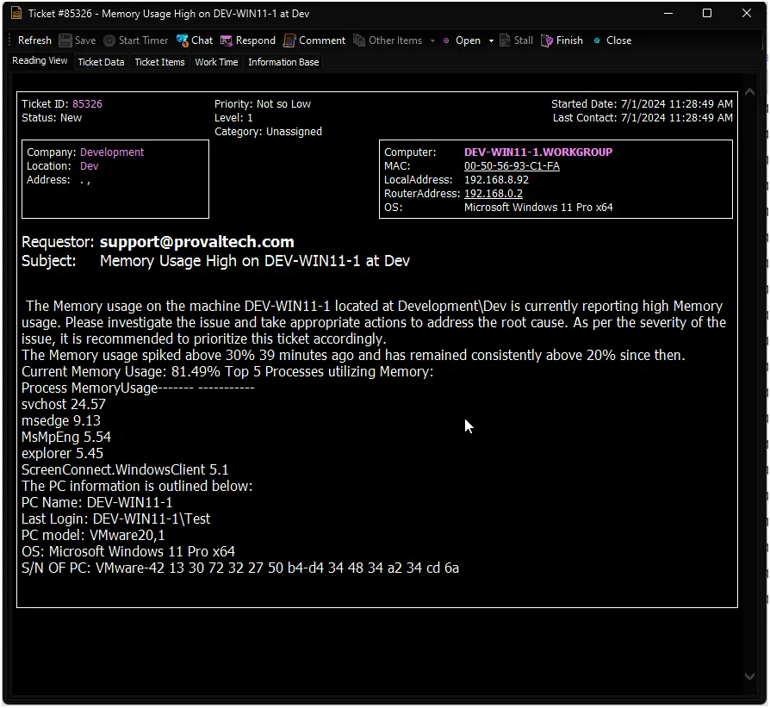Click the scrollbar down arrow
This screenshot has height=708, width=770.
[x=749, y=677]
